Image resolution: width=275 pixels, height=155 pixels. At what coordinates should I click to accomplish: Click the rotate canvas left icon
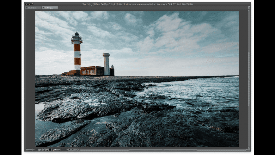(x=70, y=150)
